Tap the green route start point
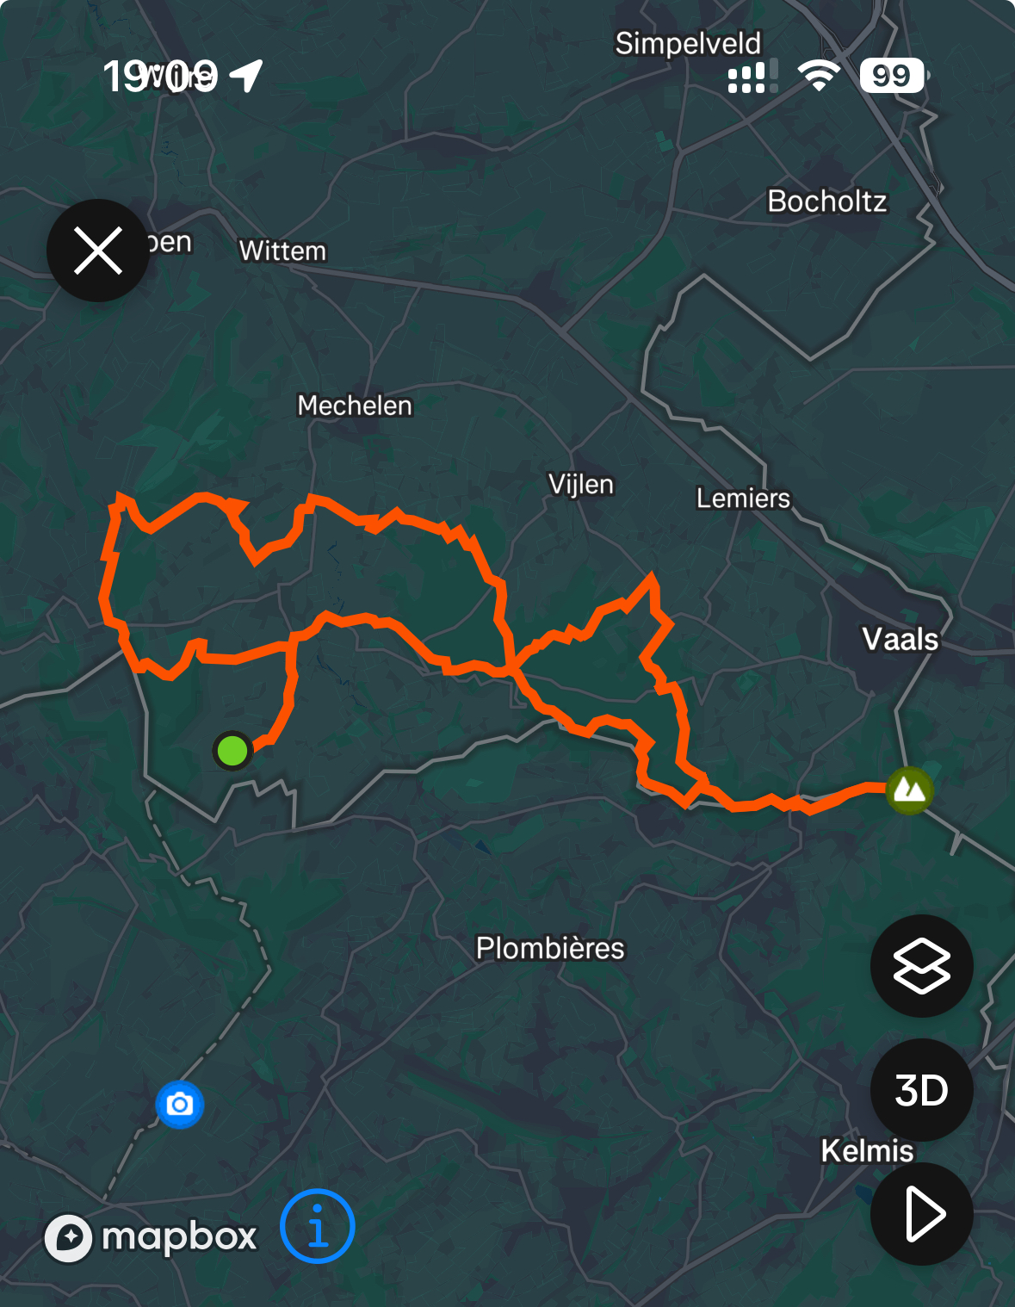Image resolution: width=1015 pixels, height=1307 pixels. (232, 750)
